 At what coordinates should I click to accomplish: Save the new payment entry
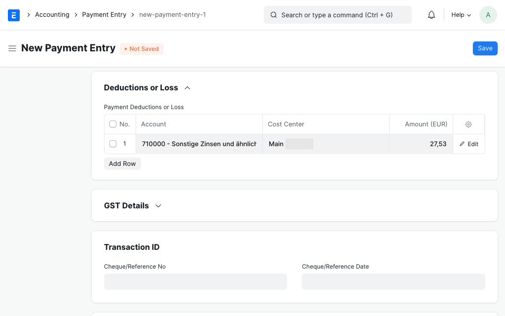[485, 48]
